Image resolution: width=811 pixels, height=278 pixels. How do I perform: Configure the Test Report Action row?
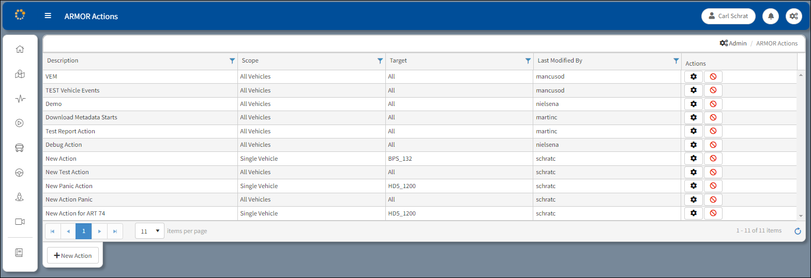pyautogui.click(x=694, y=131)
